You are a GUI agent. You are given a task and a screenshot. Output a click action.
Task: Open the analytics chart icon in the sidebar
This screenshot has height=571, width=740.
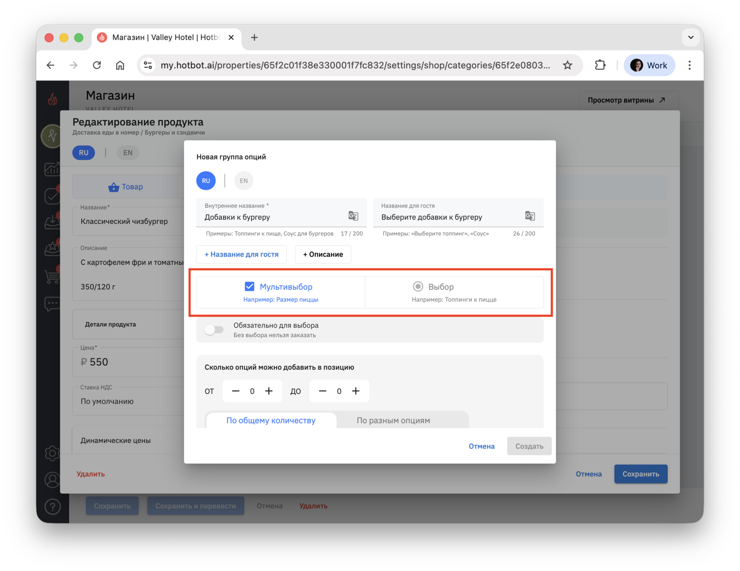(52, 169)
